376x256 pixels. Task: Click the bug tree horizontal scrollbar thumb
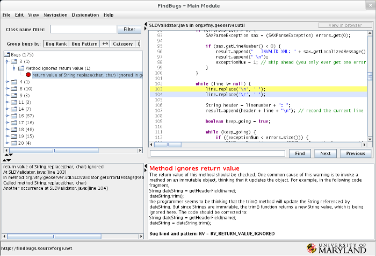pyautogui.click(x=54, y=151)
